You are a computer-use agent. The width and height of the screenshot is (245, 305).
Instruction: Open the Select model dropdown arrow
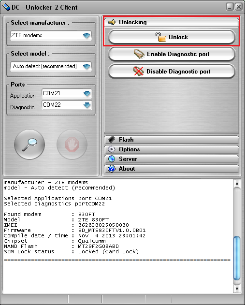pyautogui.click(x=86, y=66)
